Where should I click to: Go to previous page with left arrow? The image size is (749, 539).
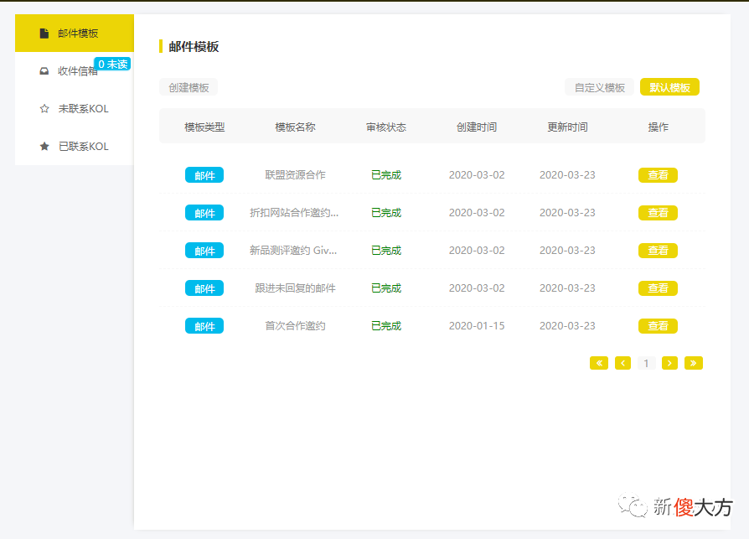(622, 363)
